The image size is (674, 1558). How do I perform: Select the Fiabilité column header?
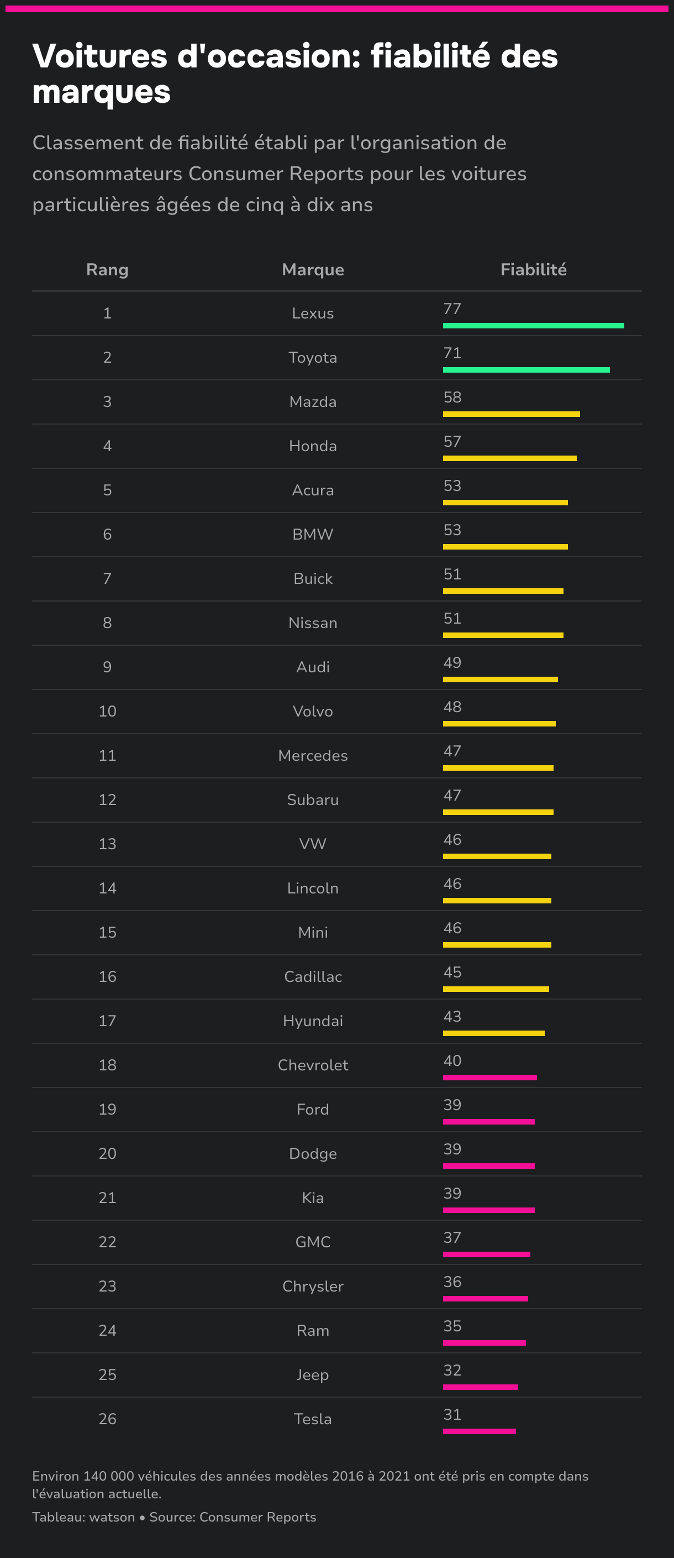pyautogui.click(x=533, y=270)
